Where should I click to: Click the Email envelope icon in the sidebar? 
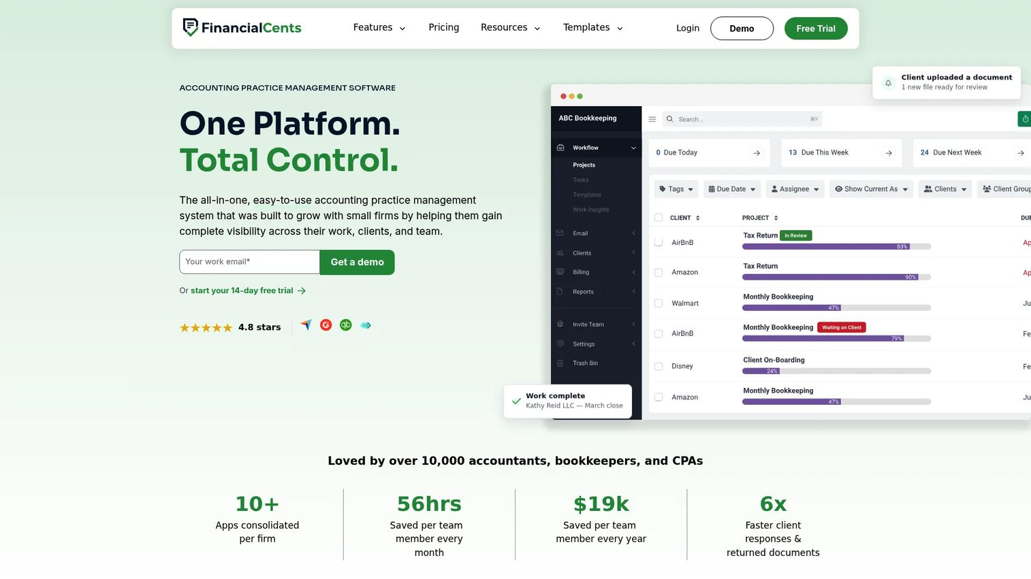(x=560, y=233)
